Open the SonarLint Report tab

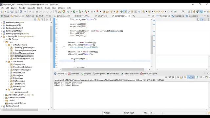(149, 74)
